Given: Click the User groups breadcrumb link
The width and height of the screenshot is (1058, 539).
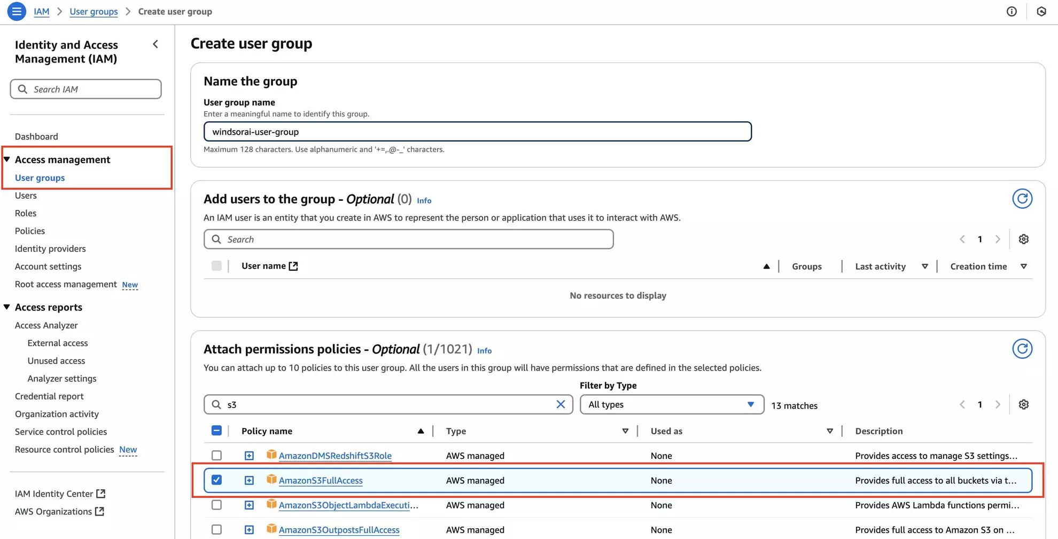Looking at the screenshot, I should [94, 11].
